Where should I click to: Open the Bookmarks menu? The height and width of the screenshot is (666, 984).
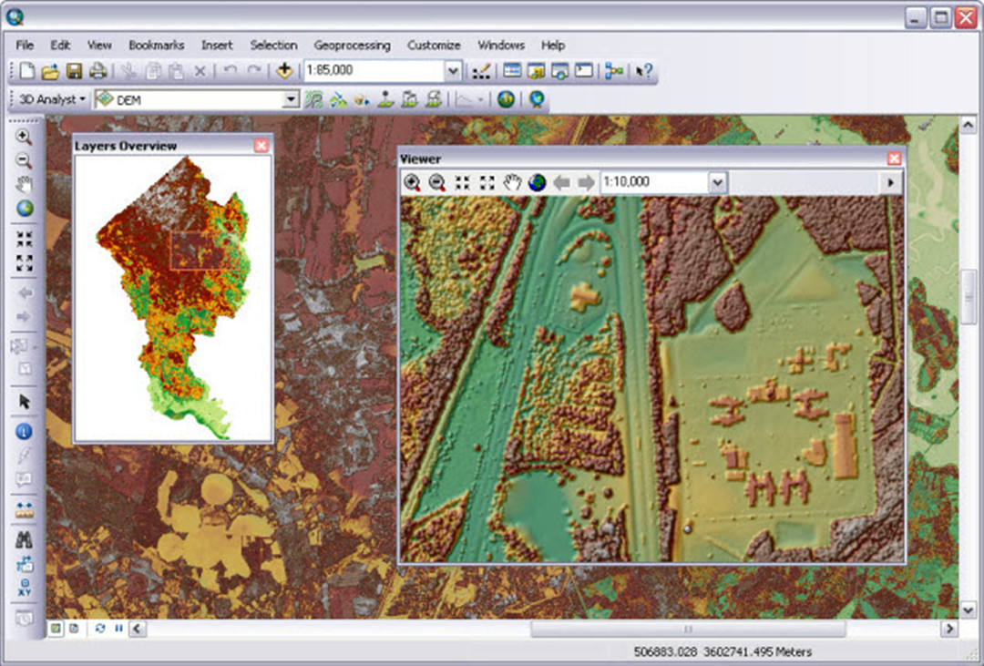[x=156, y=45]
